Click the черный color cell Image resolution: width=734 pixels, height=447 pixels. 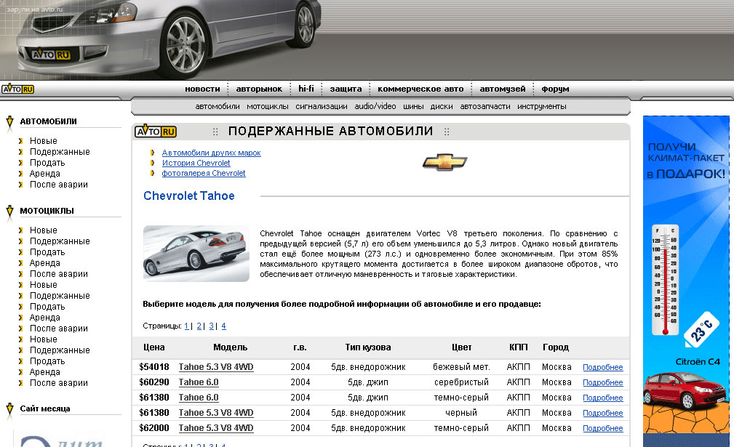point(461,413)
